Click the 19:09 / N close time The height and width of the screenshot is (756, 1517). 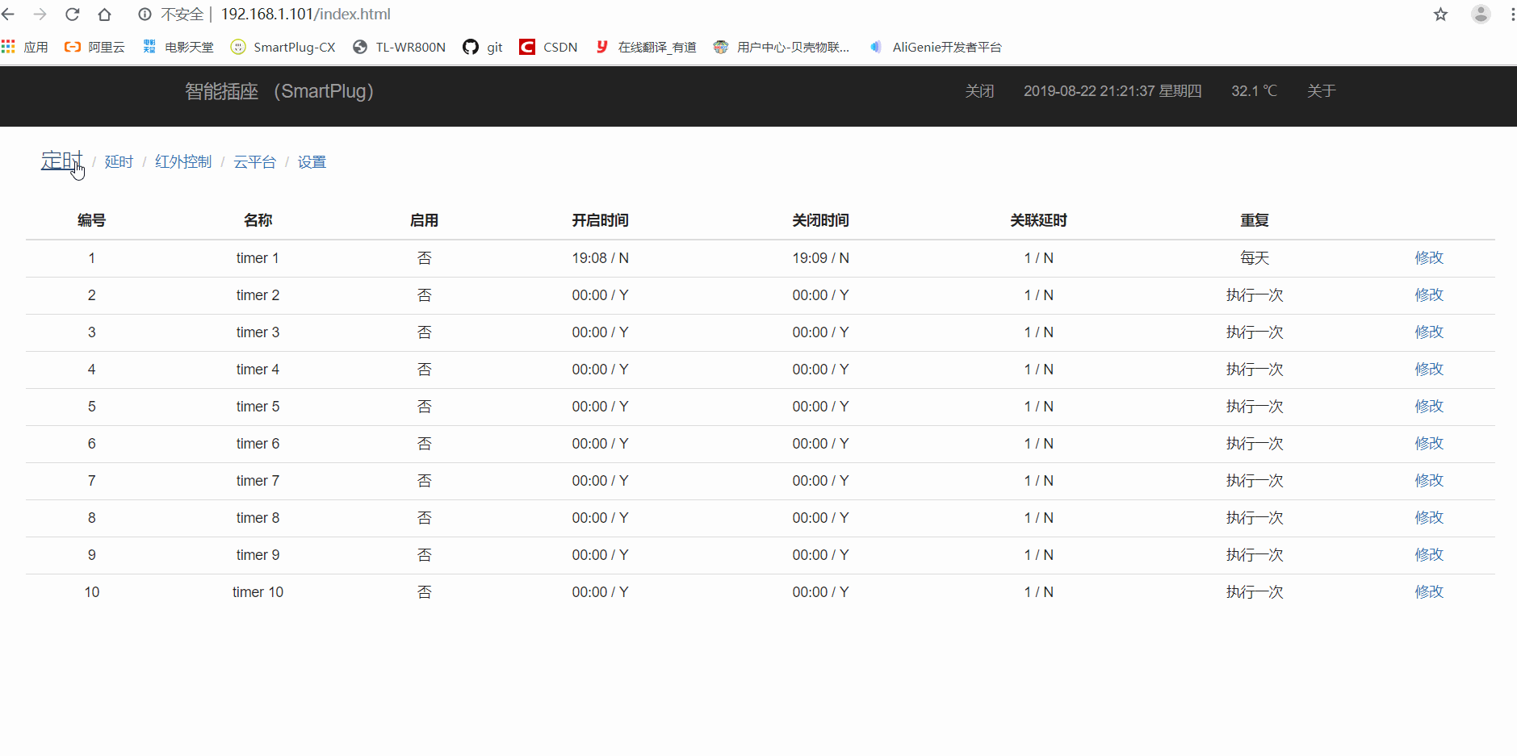[x=821, y=258]
